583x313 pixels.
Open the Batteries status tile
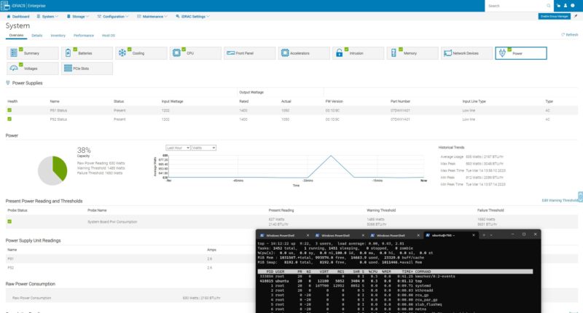[87, 53]
